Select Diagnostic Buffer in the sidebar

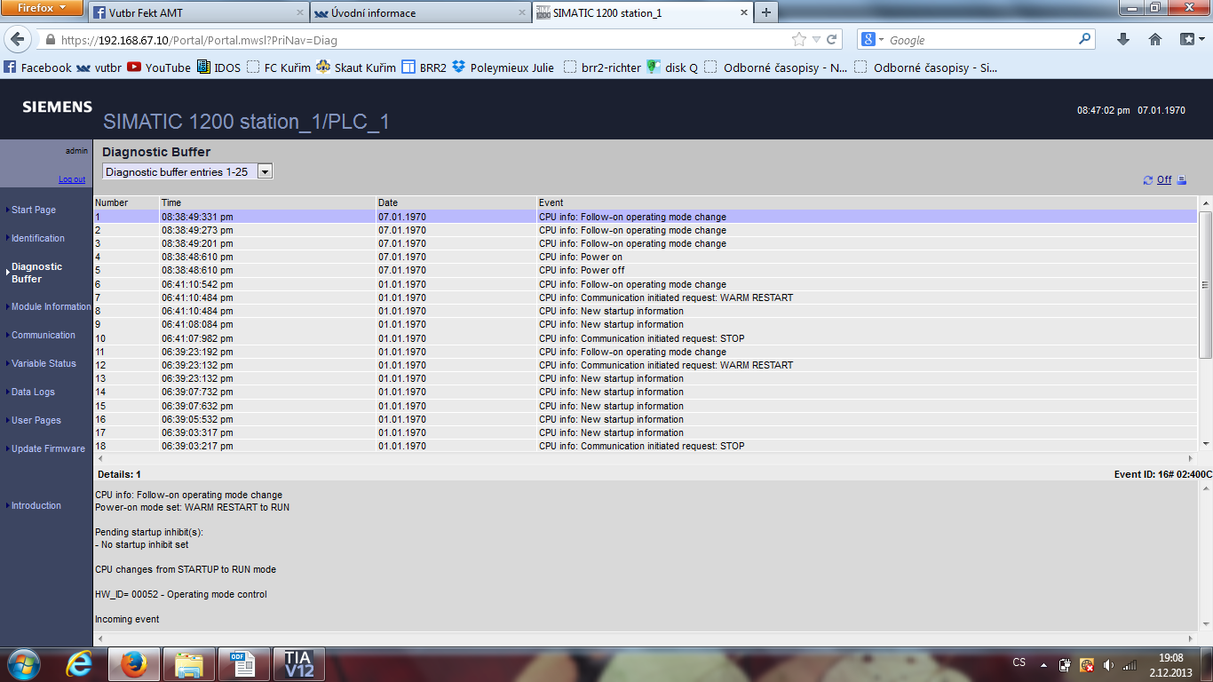(36, 273)
